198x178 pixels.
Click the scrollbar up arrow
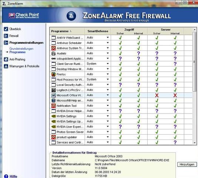194,30
